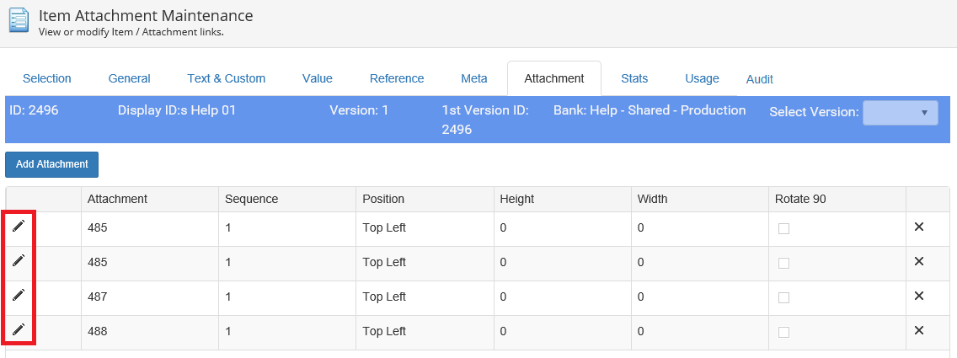Remove the second attachment 485 row
The image size is (957, 358).
click(x=919, y=261)
